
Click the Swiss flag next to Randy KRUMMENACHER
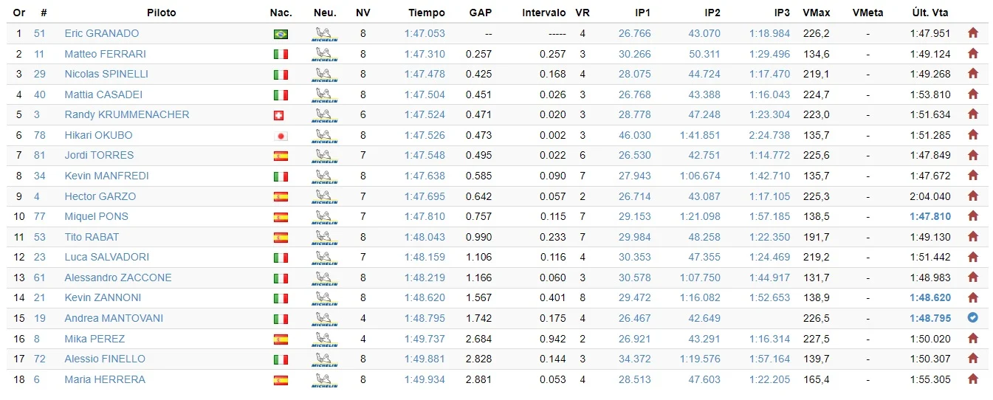[x=278, y=115]
